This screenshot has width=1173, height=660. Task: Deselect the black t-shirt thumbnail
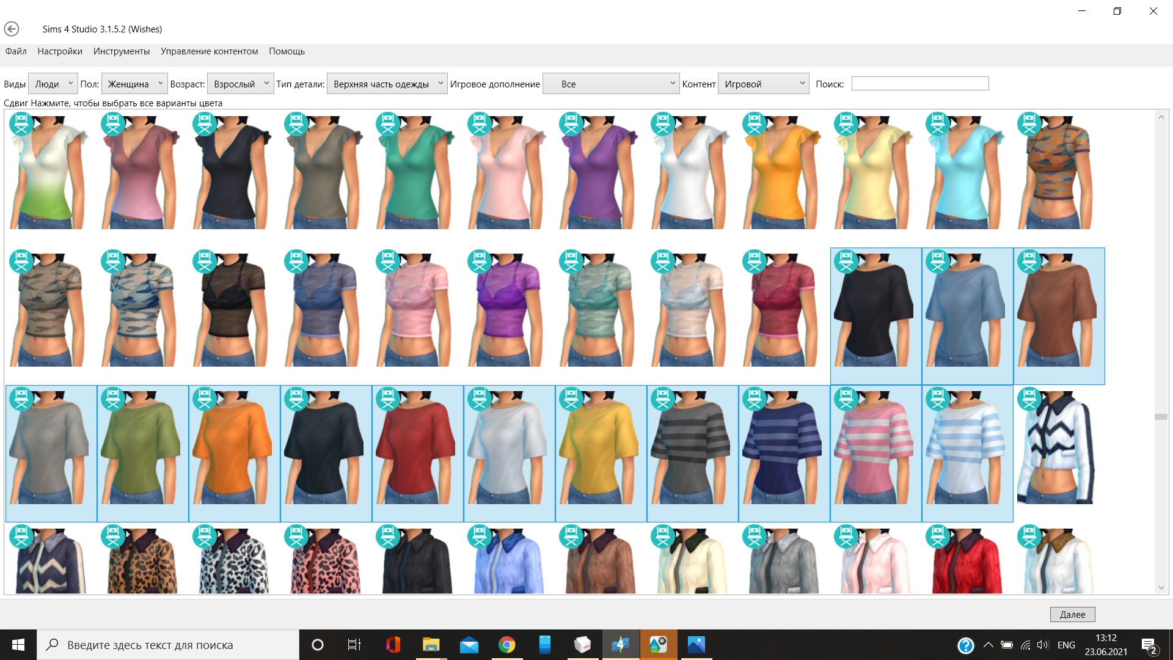tap(876, 315)
